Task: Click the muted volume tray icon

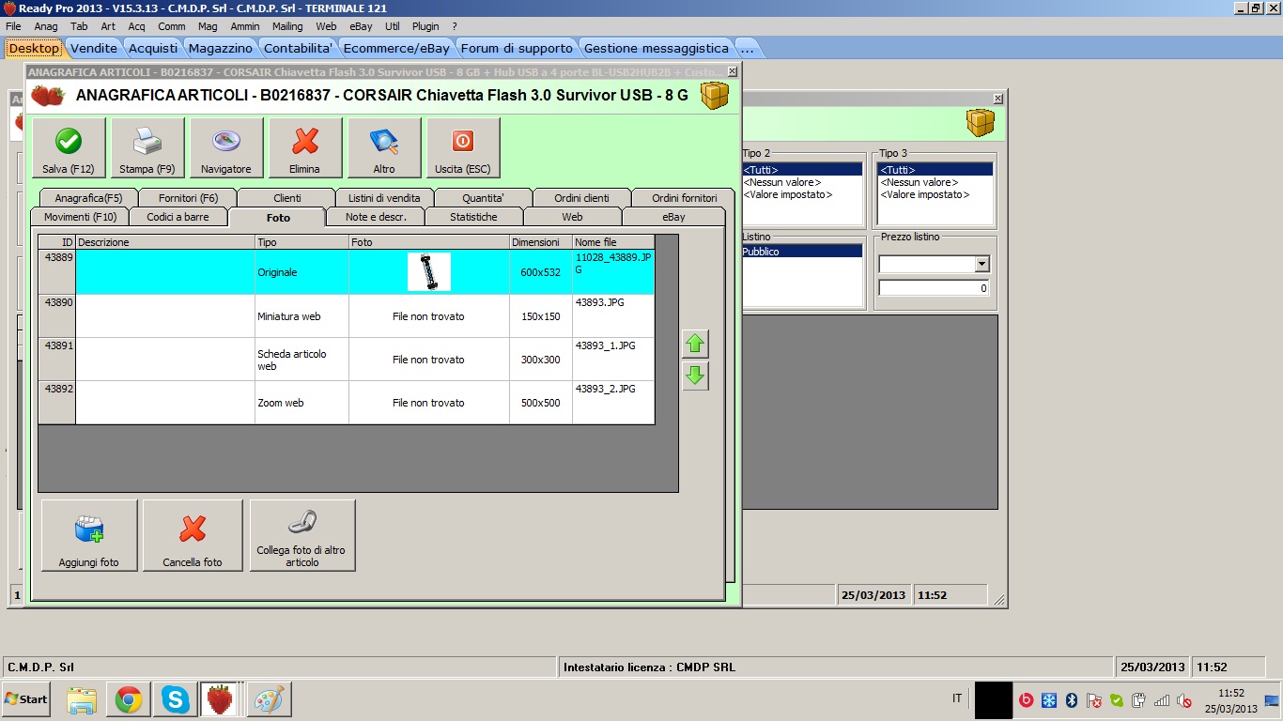Action: coord(1184,700)
